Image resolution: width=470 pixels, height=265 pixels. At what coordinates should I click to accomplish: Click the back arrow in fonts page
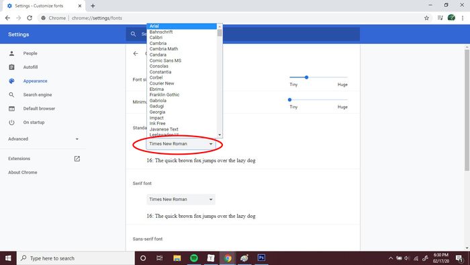[x=136, y=53]
